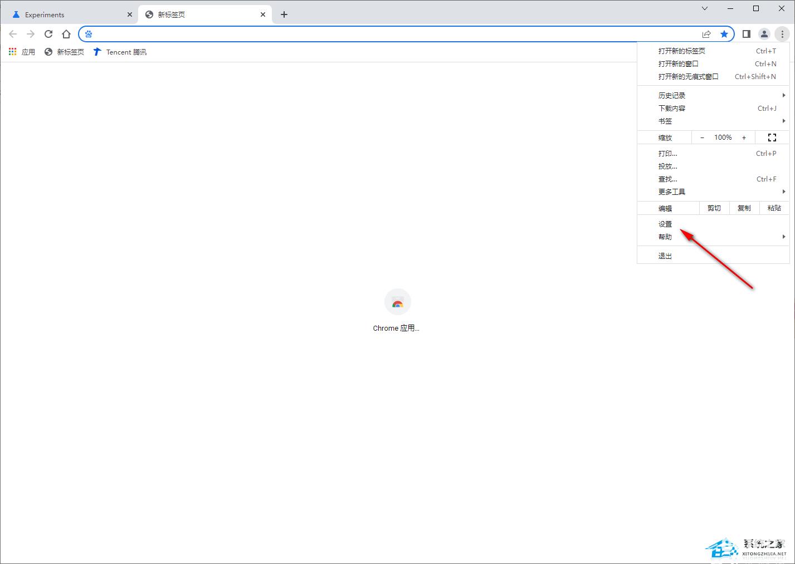The width and height of the screenshot is (795, 564).
Task: Open the user profile avatar
Action: coord(764,34)
